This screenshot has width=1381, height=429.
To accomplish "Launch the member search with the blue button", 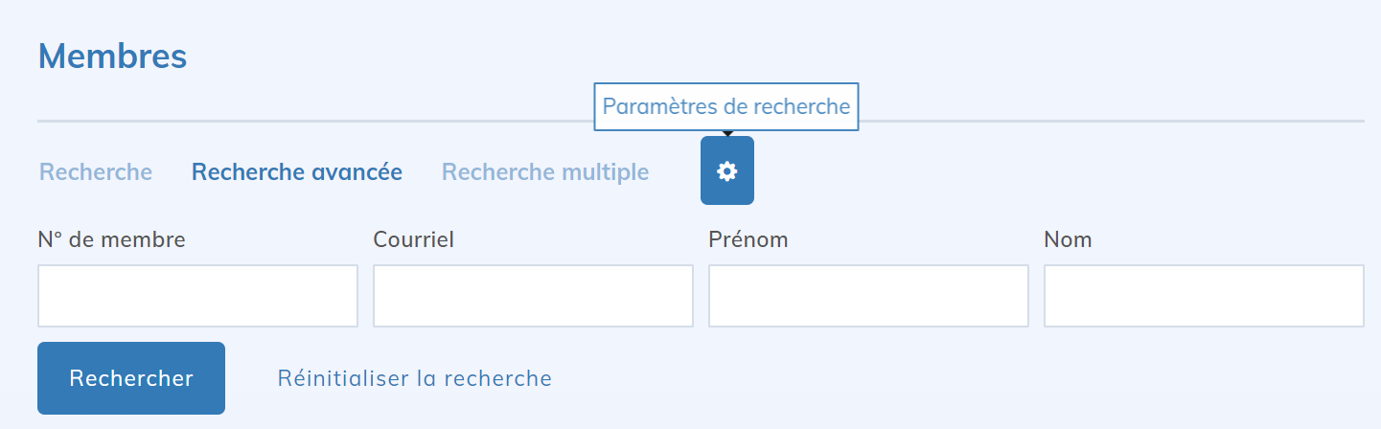I will [131, 378].
